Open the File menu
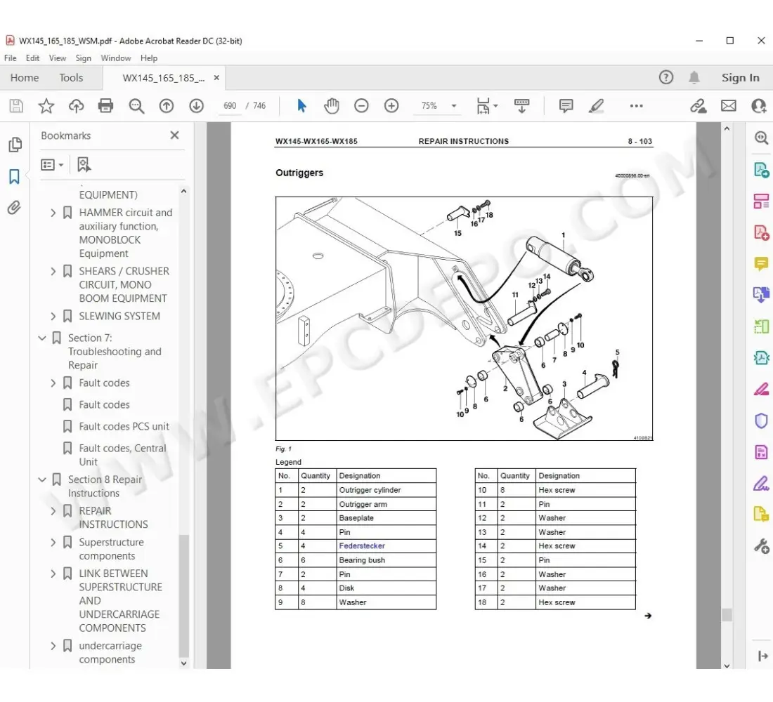The width and height of the screenshot is (773, 702). click(11, 58)
